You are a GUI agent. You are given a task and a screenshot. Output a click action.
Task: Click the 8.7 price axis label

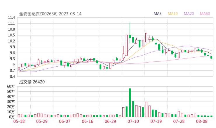pos(12,71)
